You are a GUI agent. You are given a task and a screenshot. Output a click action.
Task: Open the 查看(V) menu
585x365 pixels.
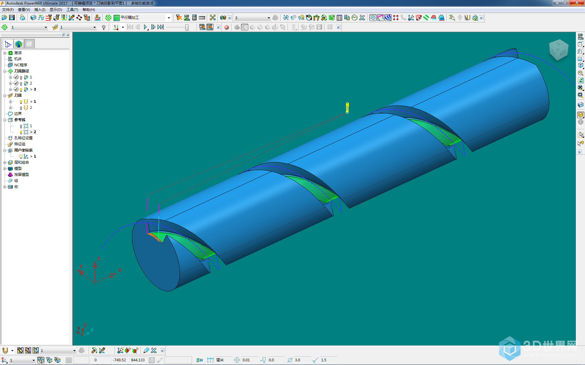(x=24, y=10)
